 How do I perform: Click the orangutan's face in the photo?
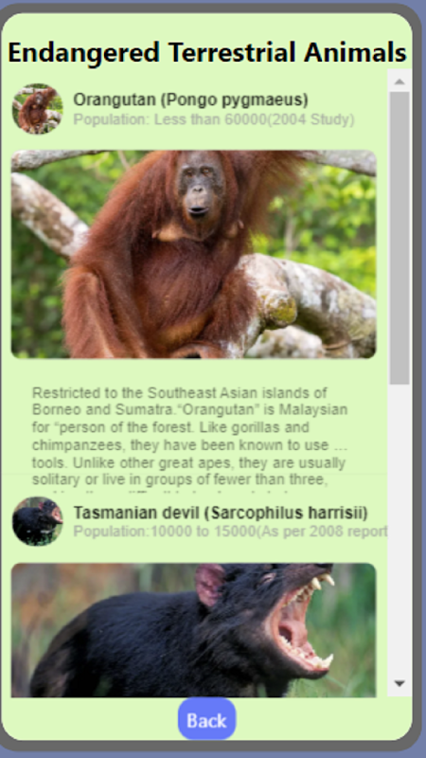point(201,186)
